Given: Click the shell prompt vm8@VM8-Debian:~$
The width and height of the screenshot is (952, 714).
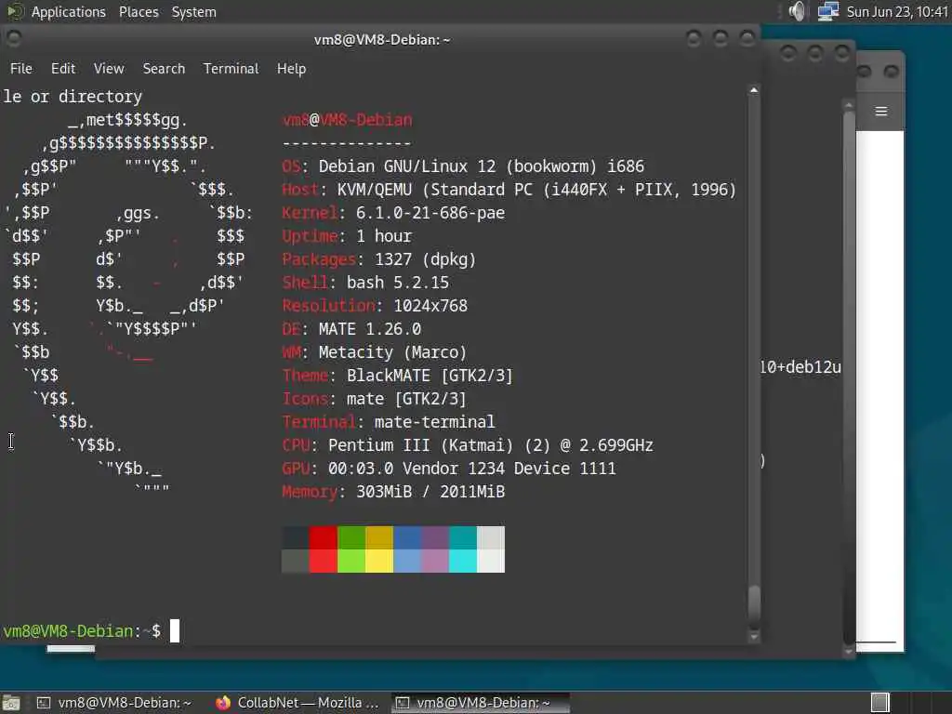Looking at the screenshot, I should point(82,631).
